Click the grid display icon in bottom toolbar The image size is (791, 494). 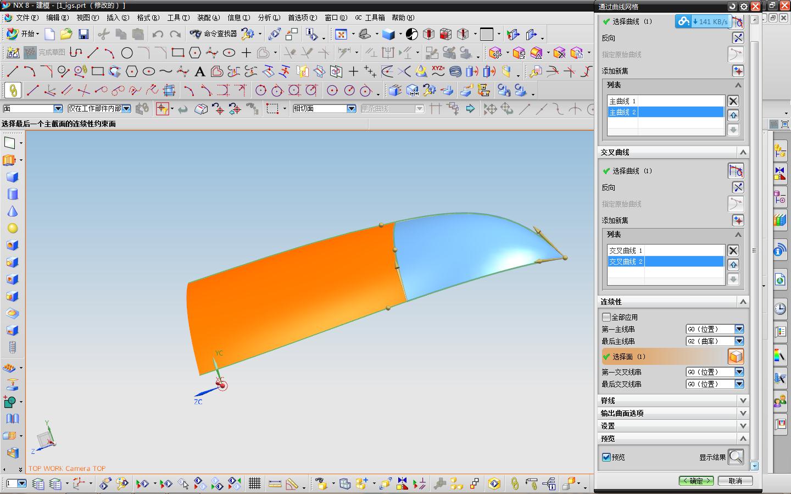(x=254, y=484)
